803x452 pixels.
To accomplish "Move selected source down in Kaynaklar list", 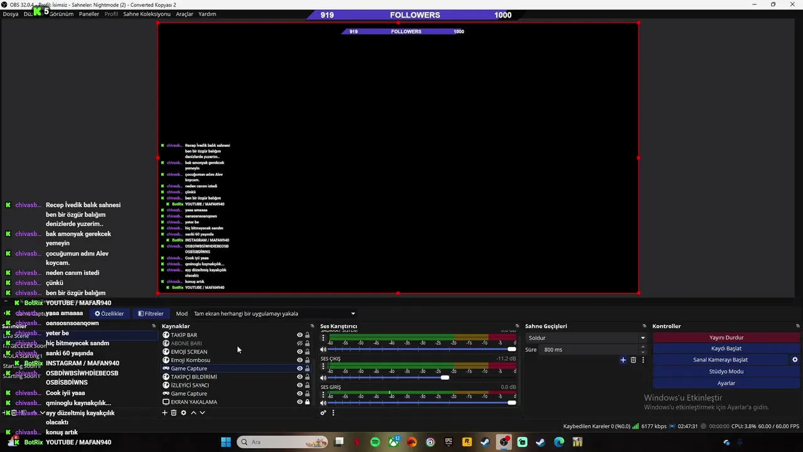I will click(202, 412).
